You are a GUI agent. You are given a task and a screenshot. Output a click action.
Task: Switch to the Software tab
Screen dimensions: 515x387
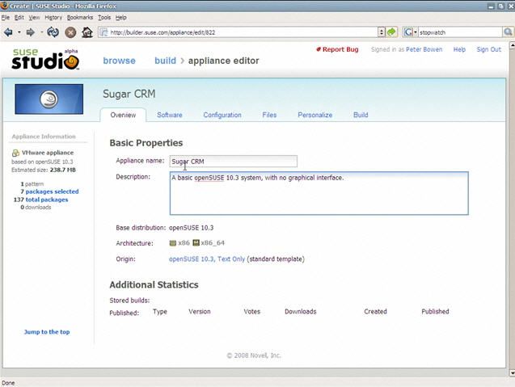point(169,115)
